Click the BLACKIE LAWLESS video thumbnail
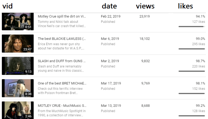Viewport: 208px width, 119px height. tap(18, 43)
